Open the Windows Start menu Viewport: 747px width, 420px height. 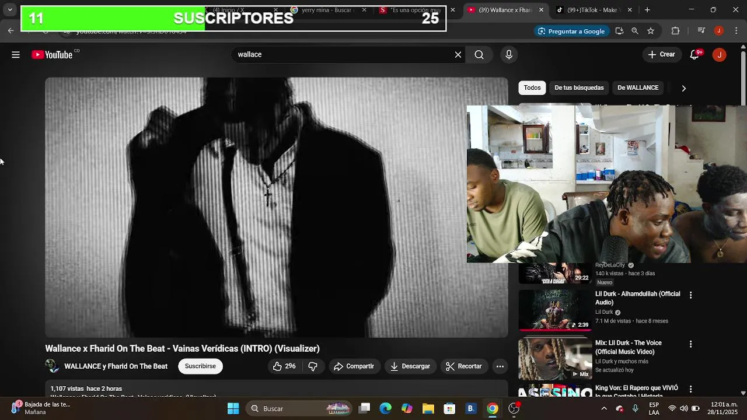[x=233, y=408]
